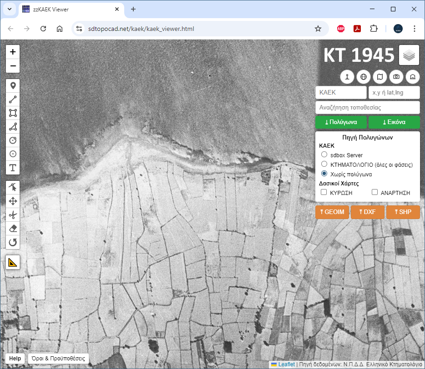Click the Αναζήτηση τοποθεσίας search field
This screenshot has height=369, width=425.
click(x=367, y=108)
